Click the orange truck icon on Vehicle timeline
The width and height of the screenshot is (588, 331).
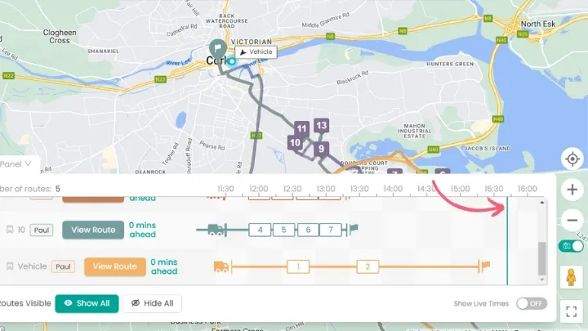tap(221, 266)
